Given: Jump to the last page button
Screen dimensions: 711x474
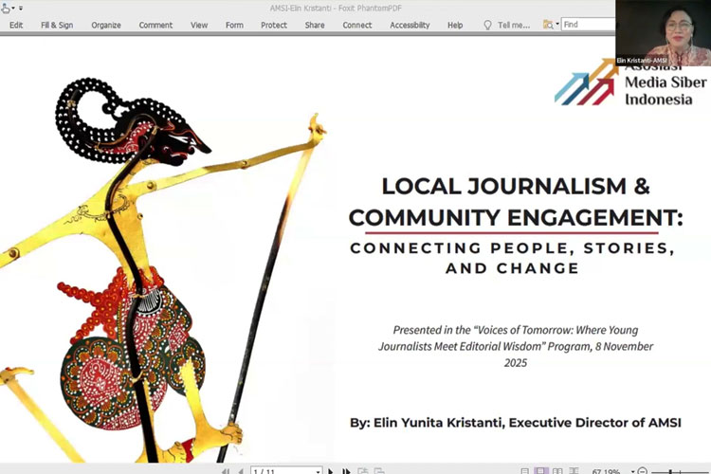Looking at the screenshot, I should 346,472.
